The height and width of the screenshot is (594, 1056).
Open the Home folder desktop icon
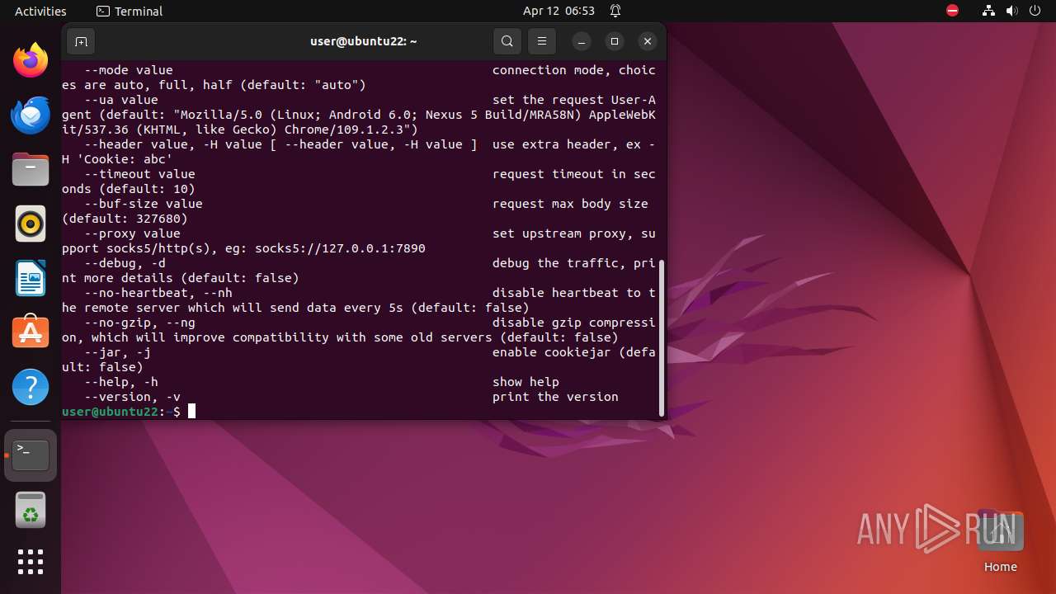coord(1001,541)
